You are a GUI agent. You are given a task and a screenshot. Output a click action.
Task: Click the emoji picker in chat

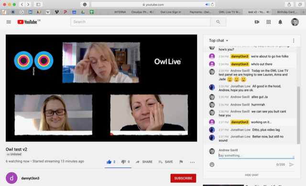coord(212,165)
